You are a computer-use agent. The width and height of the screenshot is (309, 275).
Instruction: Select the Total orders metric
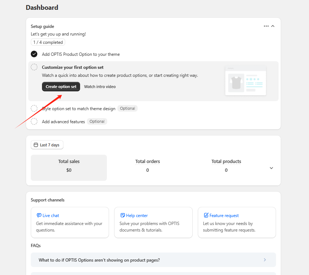click(x=147, y=166)
